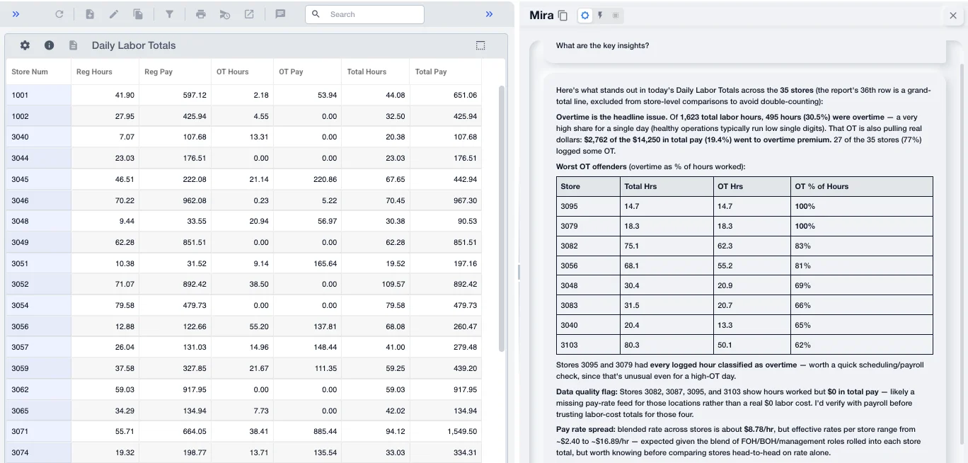Click Store header in Mira's table
The image size is (968, 463).
pyautogui.click(x=587, y=186)
